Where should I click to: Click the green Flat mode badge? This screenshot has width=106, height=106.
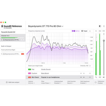29,69
